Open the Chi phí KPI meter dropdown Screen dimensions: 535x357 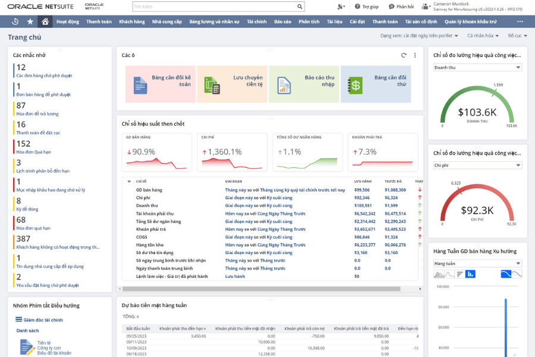tap(477, 165)
